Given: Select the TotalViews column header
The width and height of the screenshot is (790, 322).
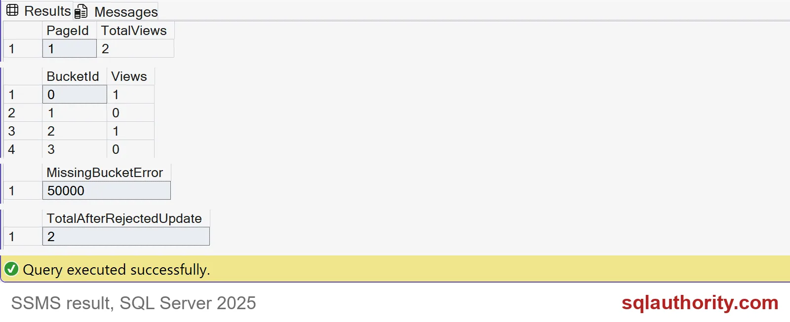Looking at the screenshot, I should pos(135,31).
